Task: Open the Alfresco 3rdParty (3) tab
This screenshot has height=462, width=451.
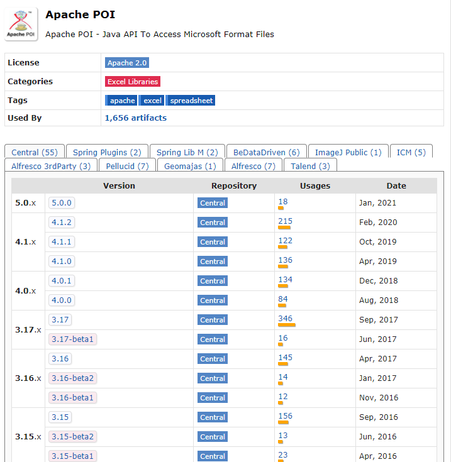Action: point(51,166)
